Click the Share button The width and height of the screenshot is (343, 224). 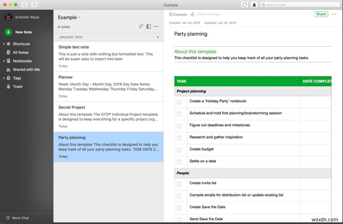(321, 14)
